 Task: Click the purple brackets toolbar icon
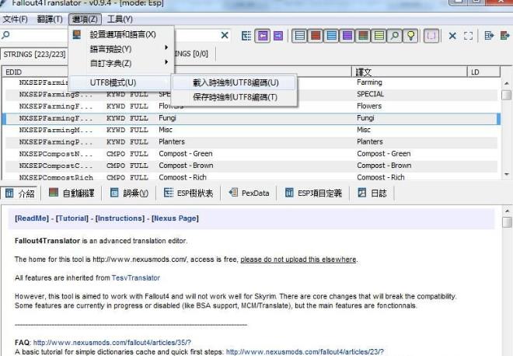(x=431, y=36)
